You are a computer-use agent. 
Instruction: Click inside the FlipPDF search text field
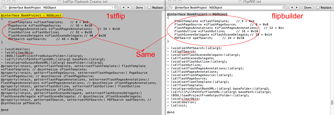point(225,8)
